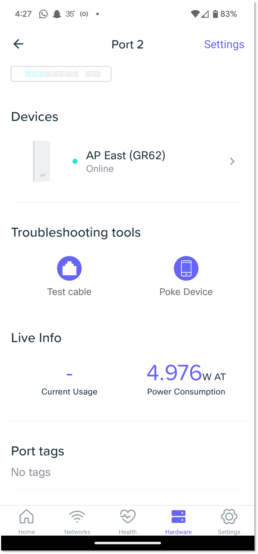Viewport: 258px width, 554px height.
Task: Tap the switch port layout diagram
Action: [x=61, y=74]
